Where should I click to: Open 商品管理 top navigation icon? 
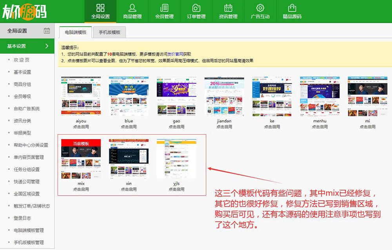(x=132, y=8)
